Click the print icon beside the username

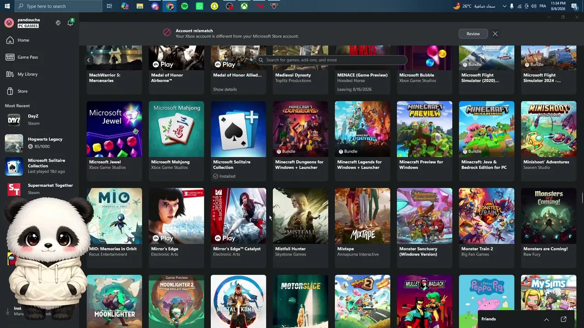[x=58, y=23]
